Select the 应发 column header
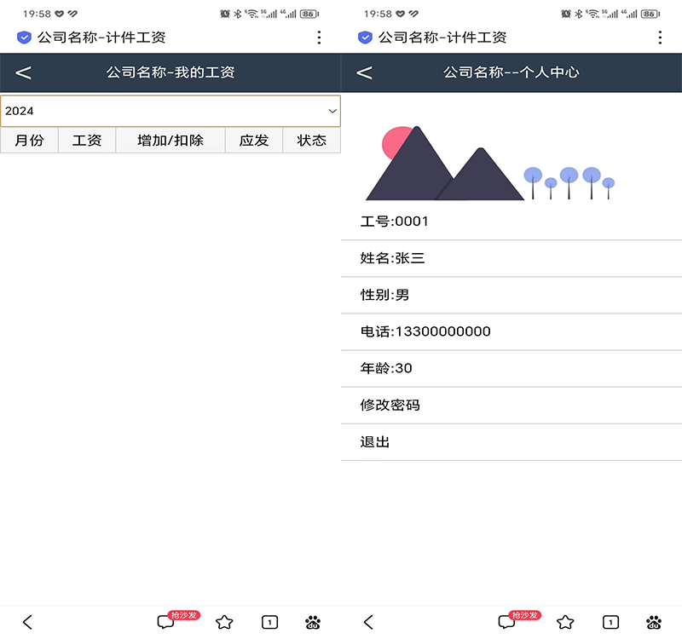The height and width of the screenshot is (639, 682). tap(252, 140)
